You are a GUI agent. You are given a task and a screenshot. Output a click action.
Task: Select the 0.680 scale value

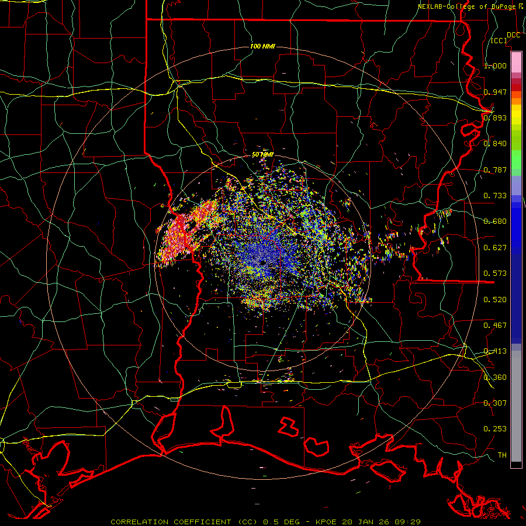tap(495, 222)
